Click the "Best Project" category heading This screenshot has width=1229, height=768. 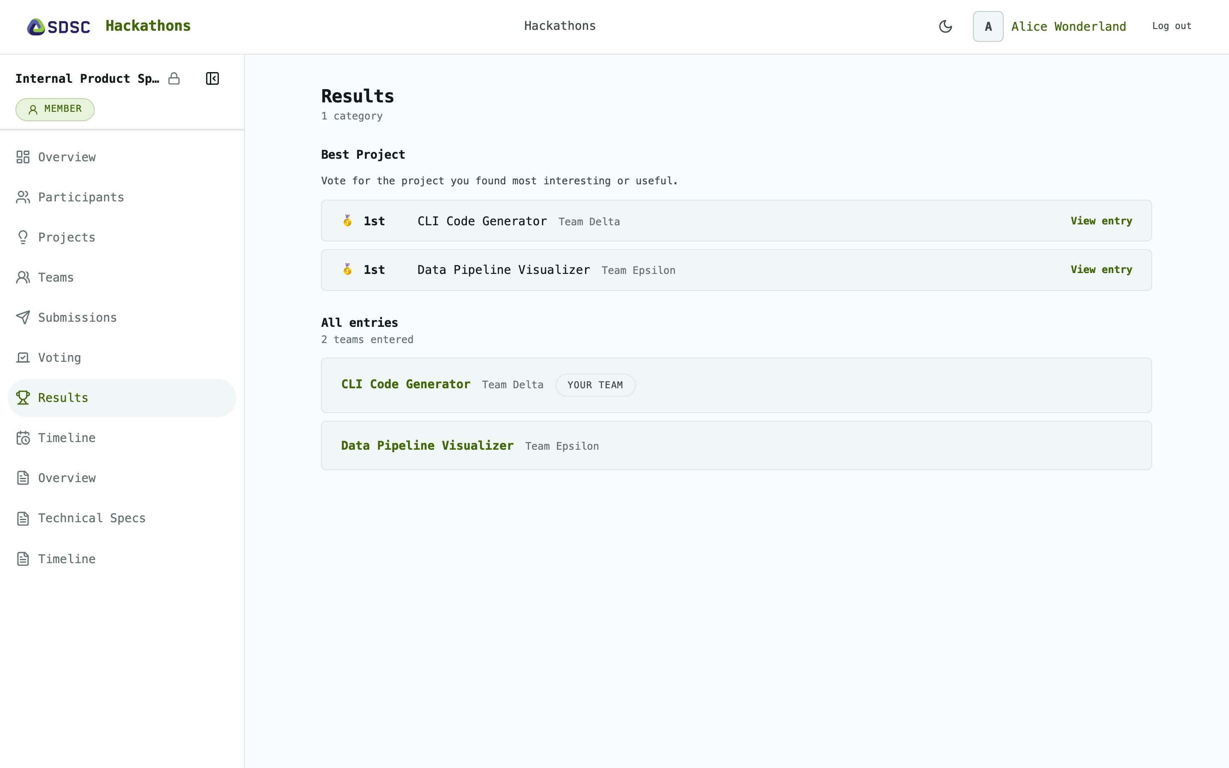tap(363, 154)
